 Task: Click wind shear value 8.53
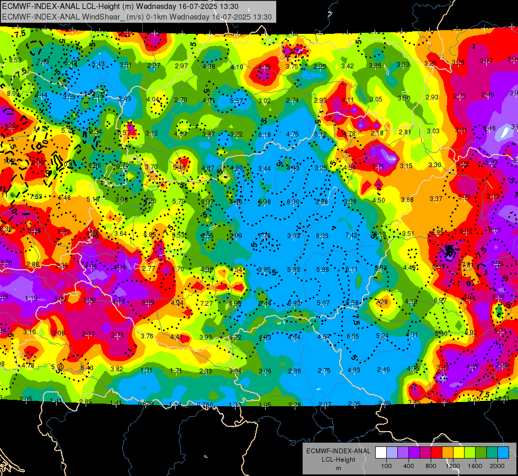[x=15, y=60]
